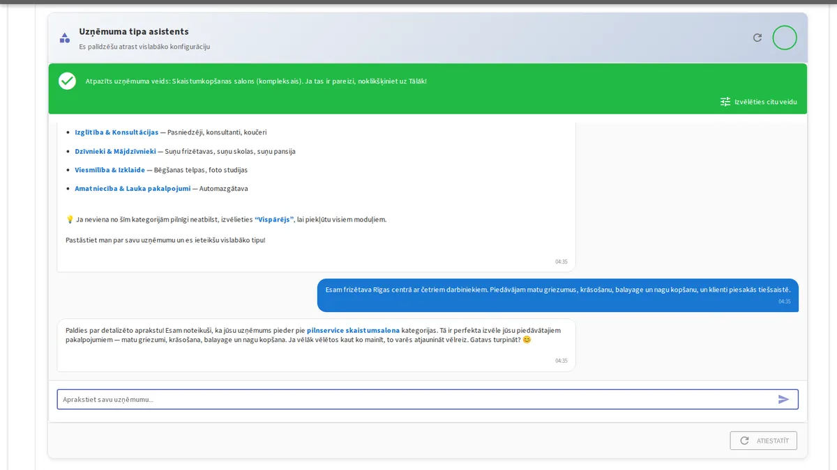Open the 'Izglītība & Konsultācijas' category link
This screenshot has width=837, height=470.
pyautogui.click(x=116, y=132)
